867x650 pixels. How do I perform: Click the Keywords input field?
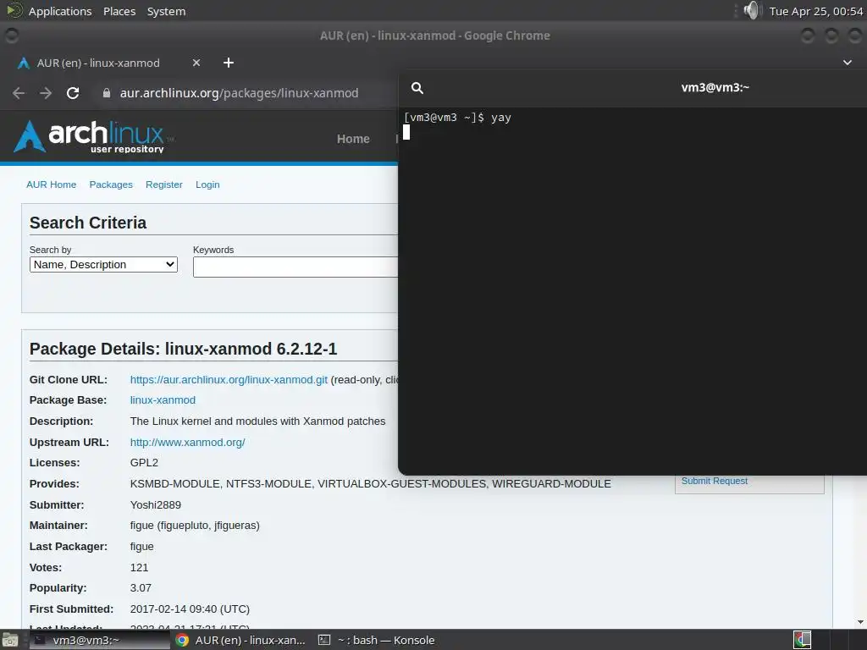point(295,267)
